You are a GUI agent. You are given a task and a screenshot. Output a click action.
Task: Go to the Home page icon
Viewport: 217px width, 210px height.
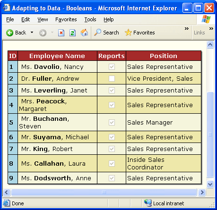[x=84, y=33]
